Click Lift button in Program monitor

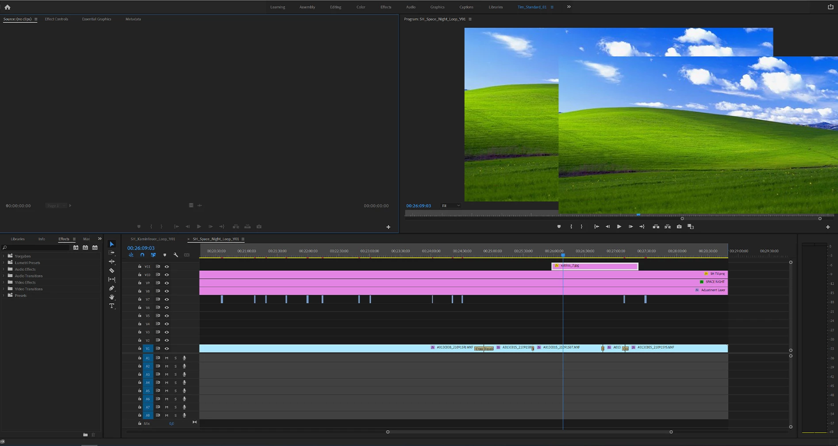point(656,227)
